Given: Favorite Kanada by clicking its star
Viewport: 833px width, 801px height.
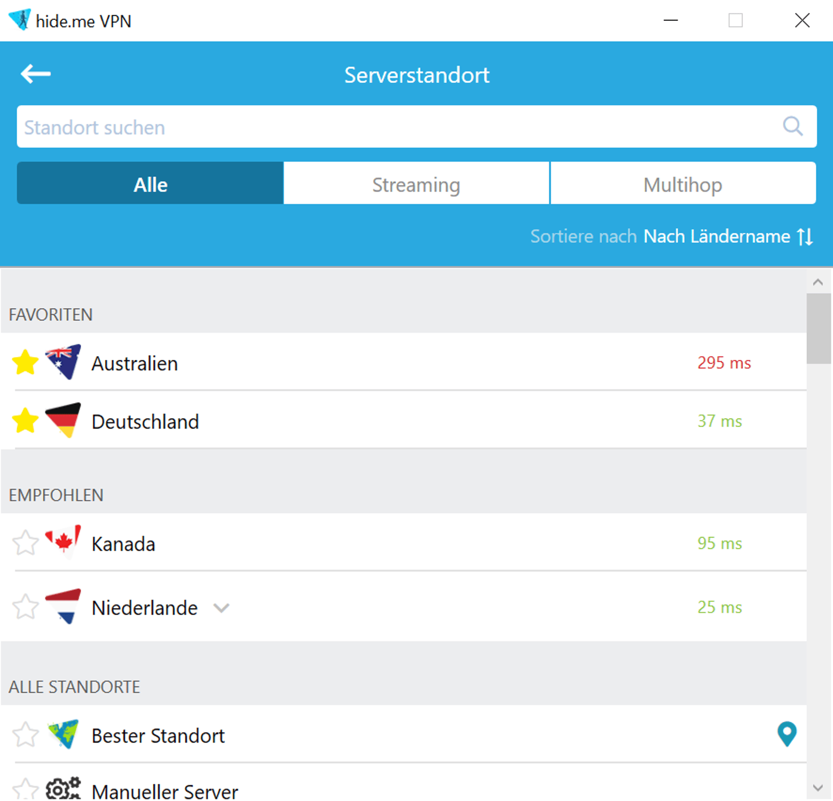Looking at the screenshot, I should (26, 543).
